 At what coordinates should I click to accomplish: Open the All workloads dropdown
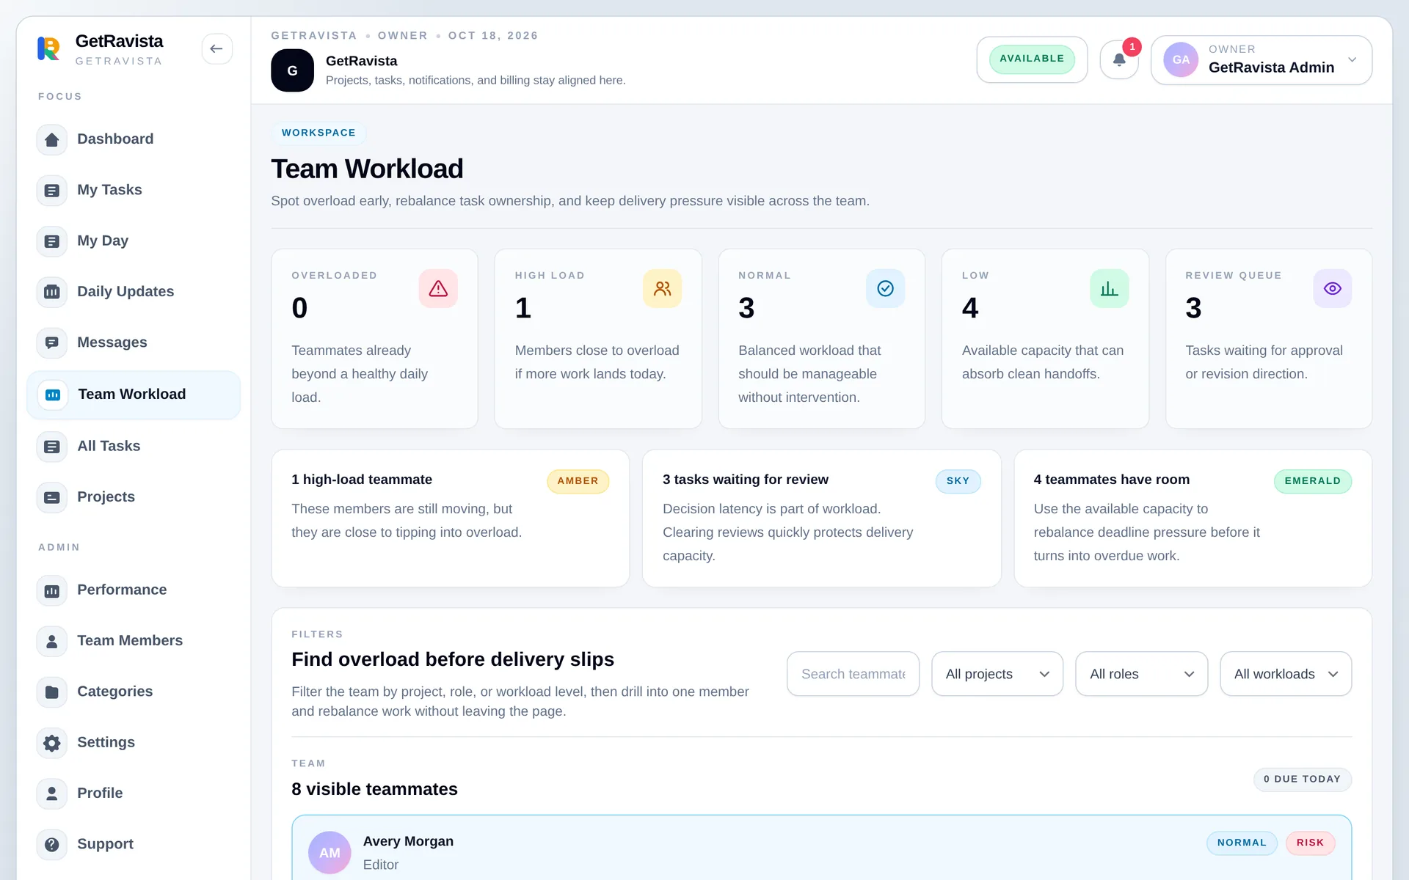(x=1286, y=674)
